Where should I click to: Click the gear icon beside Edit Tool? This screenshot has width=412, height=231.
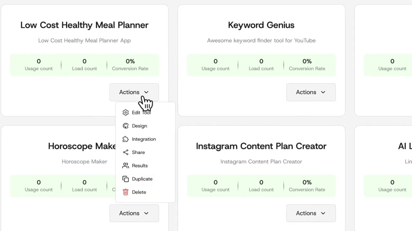click(126, 113)
